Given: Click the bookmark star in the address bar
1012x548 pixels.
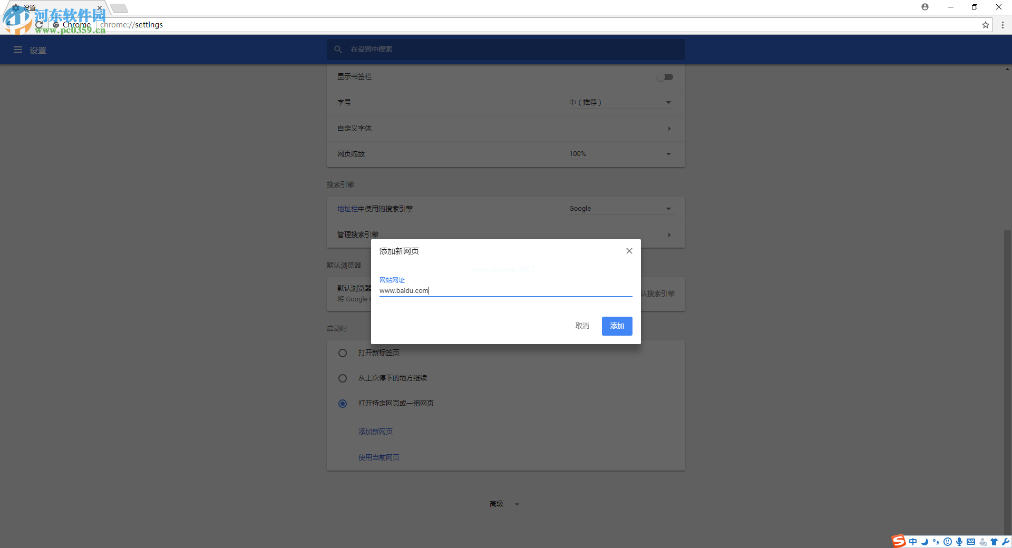Looking at the screenshot, I should pos(985,25).
